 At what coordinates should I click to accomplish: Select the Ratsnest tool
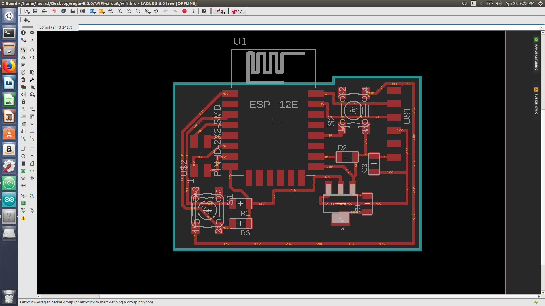[x=23, y=196]
